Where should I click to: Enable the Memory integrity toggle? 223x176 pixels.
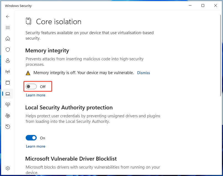click(x=31, y=86)
